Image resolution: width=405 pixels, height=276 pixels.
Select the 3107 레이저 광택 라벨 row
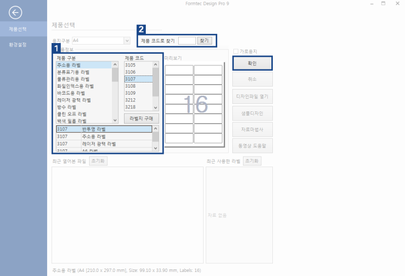[x=104, y=144]
